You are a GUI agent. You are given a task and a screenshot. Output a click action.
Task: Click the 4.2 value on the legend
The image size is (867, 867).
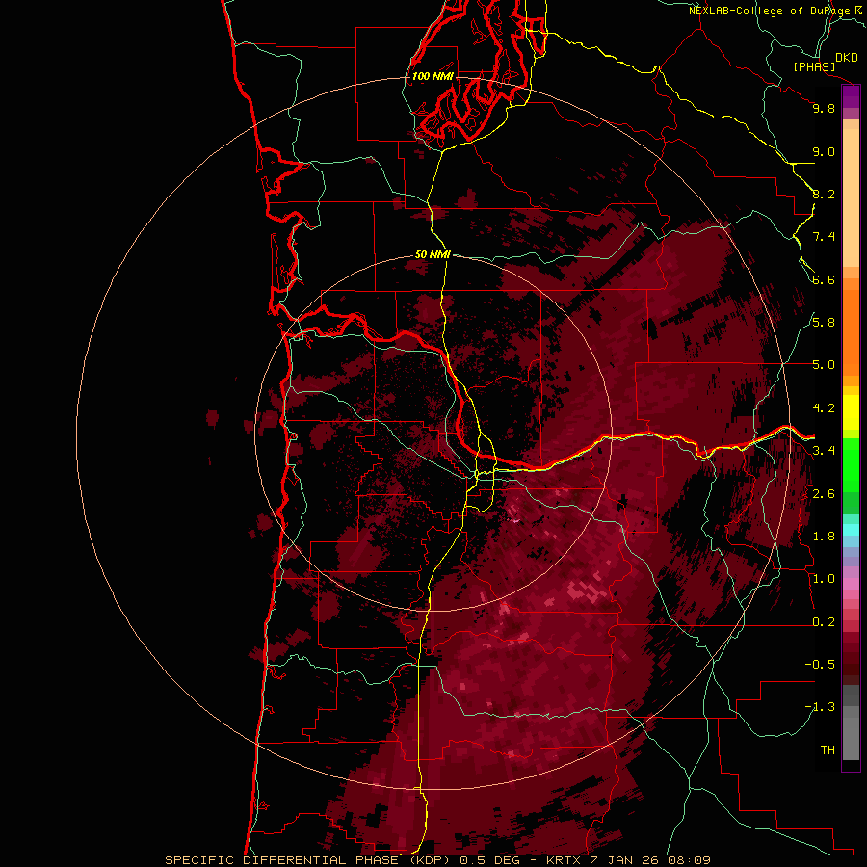pyautogui.click(x=824, y=408)
